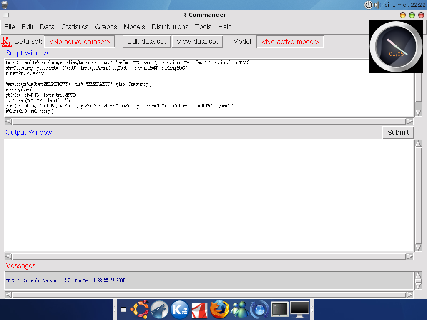Click the View data set button
Screen dimensions: 427x320
[x=197, y=42]
